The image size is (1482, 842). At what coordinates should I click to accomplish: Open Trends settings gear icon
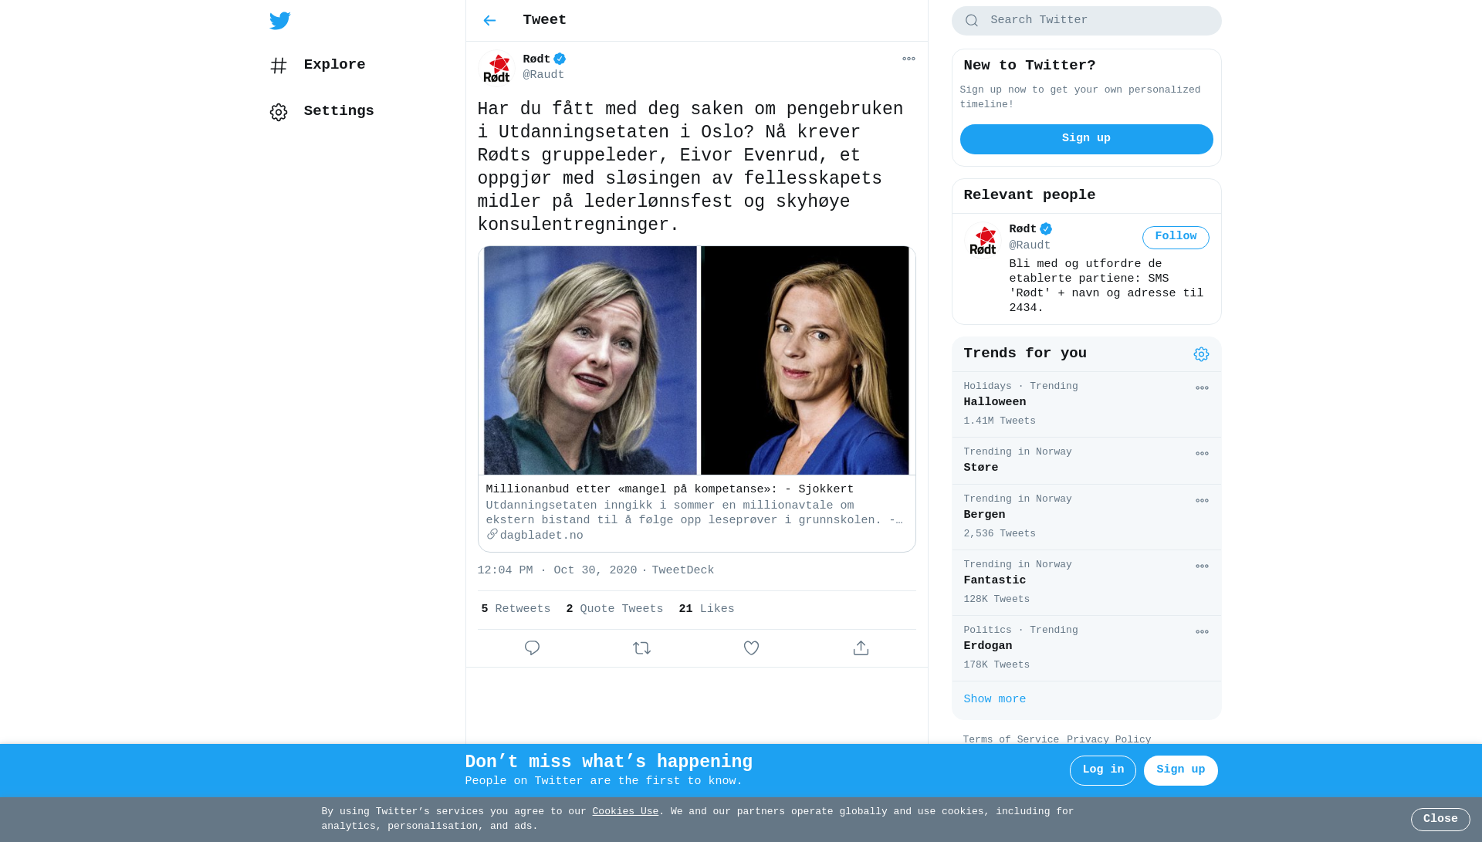(x=1201, y=354)
